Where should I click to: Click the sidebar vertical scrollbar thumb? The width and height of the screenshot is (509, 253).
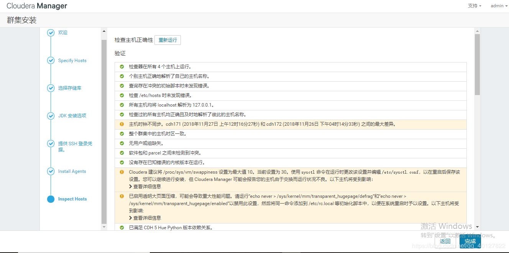click(104, 132)
